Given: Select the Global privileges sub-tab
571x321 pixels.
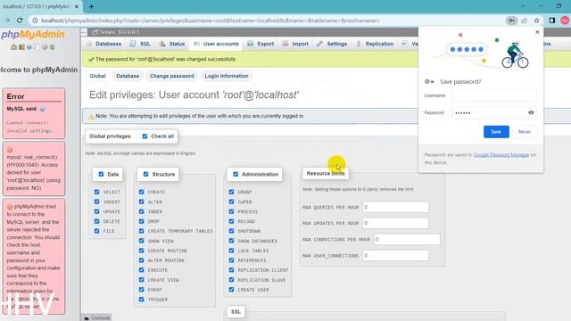Looking at the screenshot, I should coord(97,76).
